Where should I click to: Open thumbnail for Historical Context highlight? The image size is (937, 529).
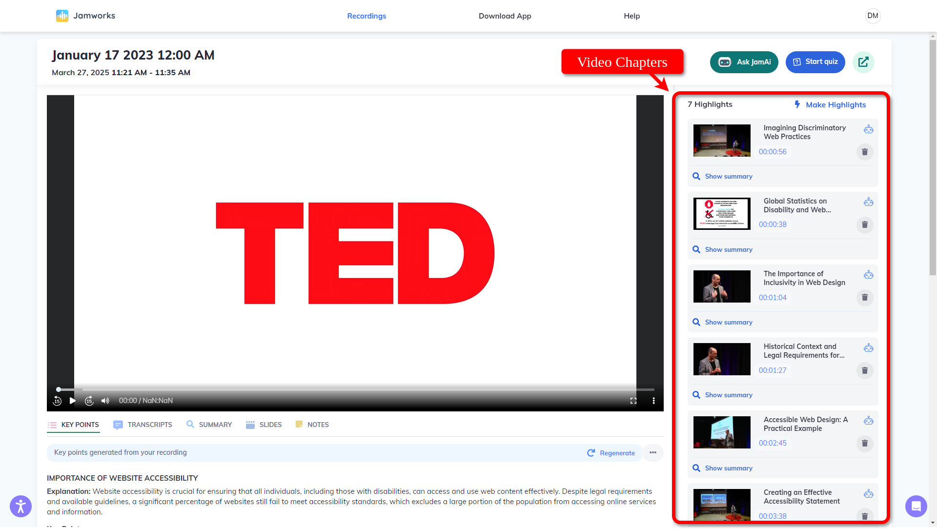722,359
